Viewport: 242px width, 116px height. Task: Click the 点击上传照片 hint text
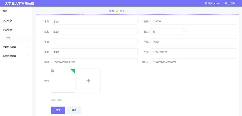(57, 100)
